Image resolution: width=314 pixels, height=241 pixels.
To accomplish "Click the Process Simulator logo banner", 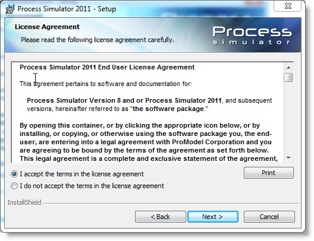I will (252, 36).
